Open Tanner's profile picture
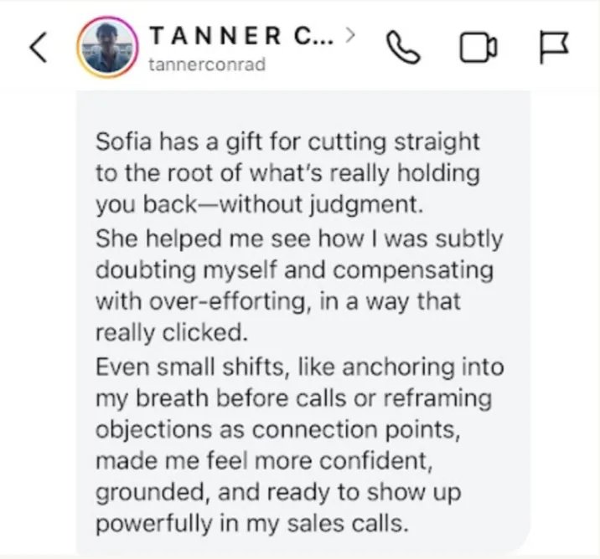The height and width of the screenshot is (559, 600). click(x=107, y=48)
